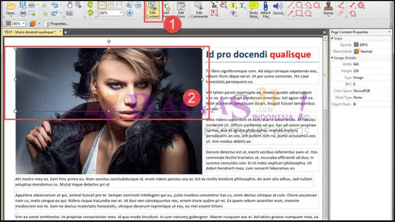Click the Height value 218
Viewport: 395px width, 222px height.
pos(356,71)
